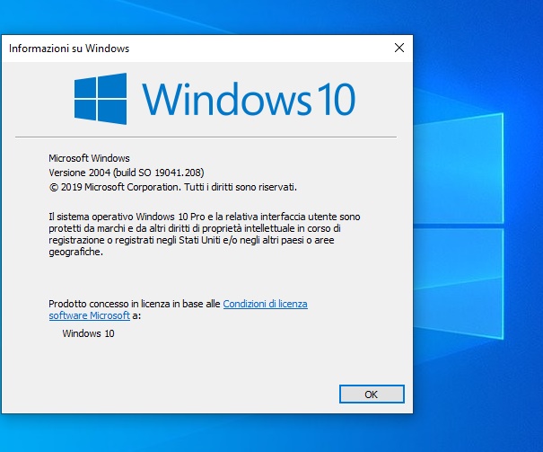Click the 'Il sistema operativo Windows 10 Pro' paragraph
This screenshot has width=543, height=452.
click(x=205, y=235)
